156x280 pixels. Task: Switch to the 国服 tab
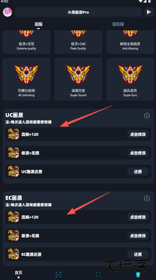click(x=39, y=24)
